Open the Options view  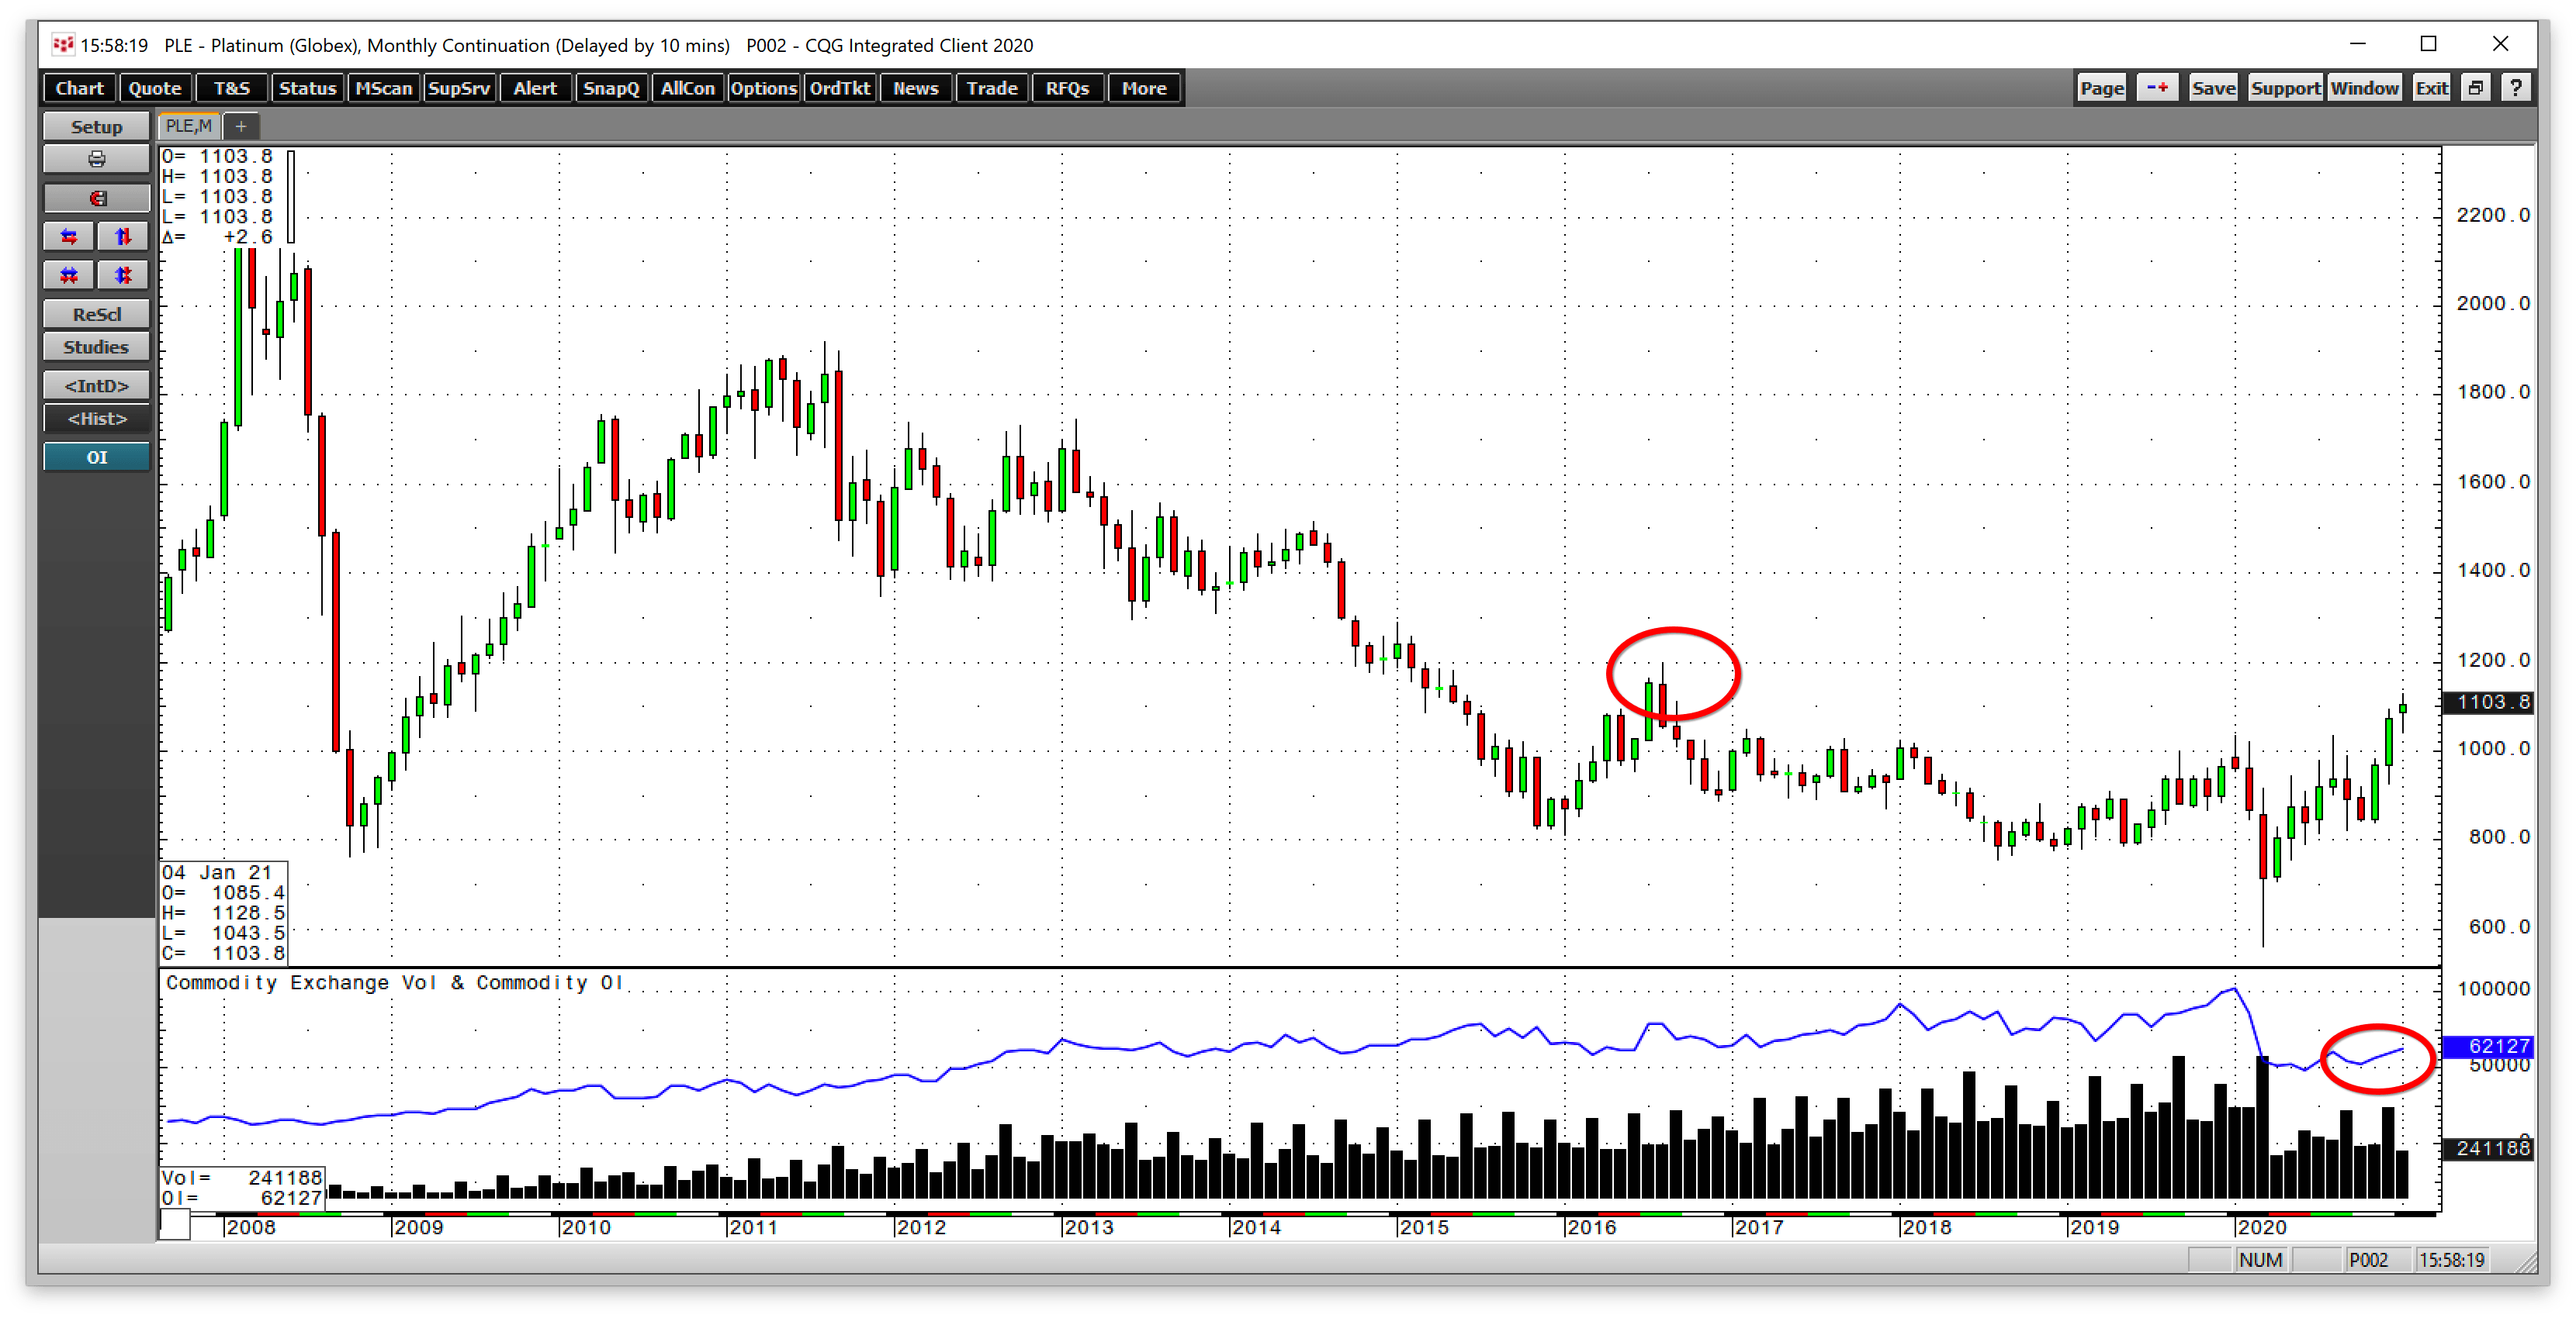pos(763,88)
